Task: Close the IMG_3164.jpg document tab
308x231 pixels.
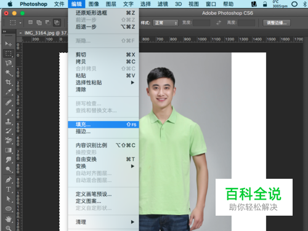Action: coord(20,33)
